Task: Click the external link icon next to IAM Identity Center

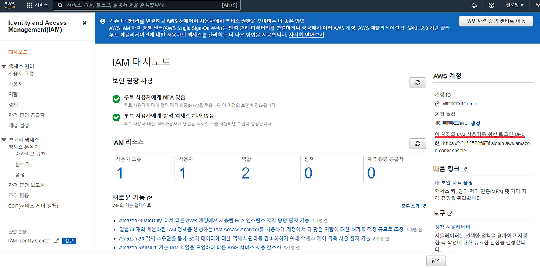Action: [x=56, y=241]
